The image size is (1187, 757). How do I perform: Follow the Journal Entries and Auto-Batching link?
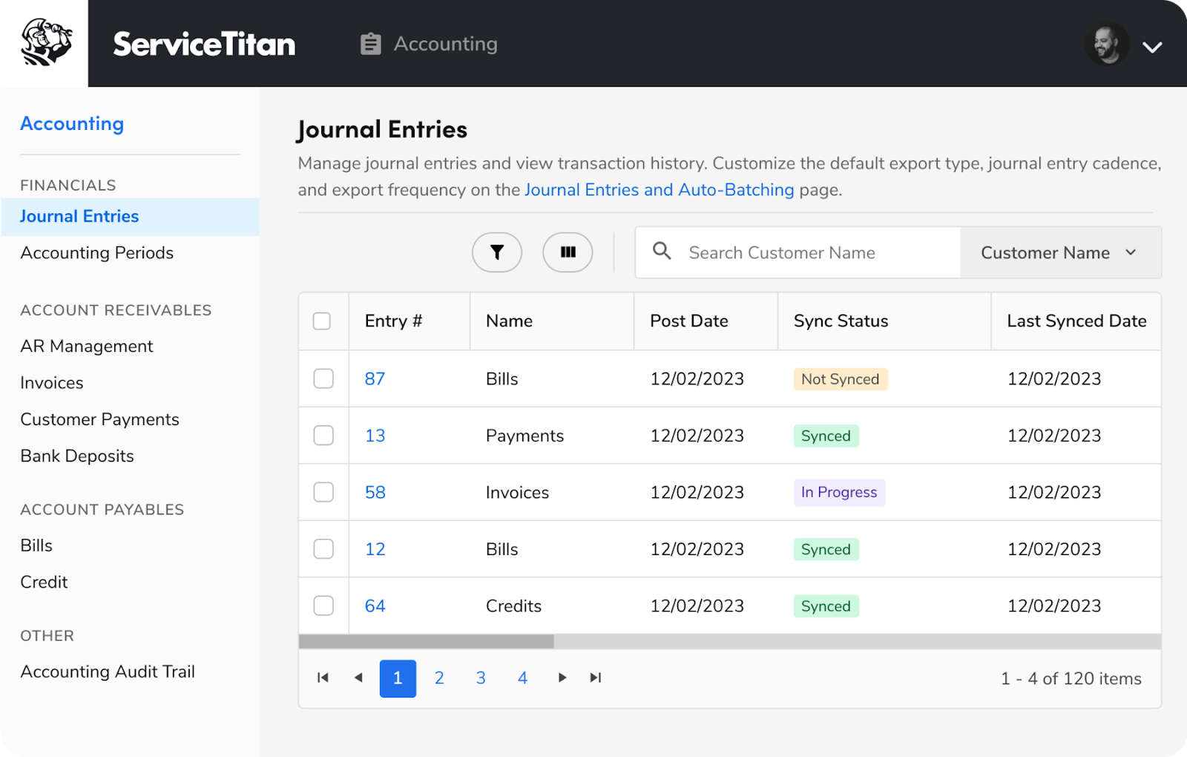click(x=660, y=190)
